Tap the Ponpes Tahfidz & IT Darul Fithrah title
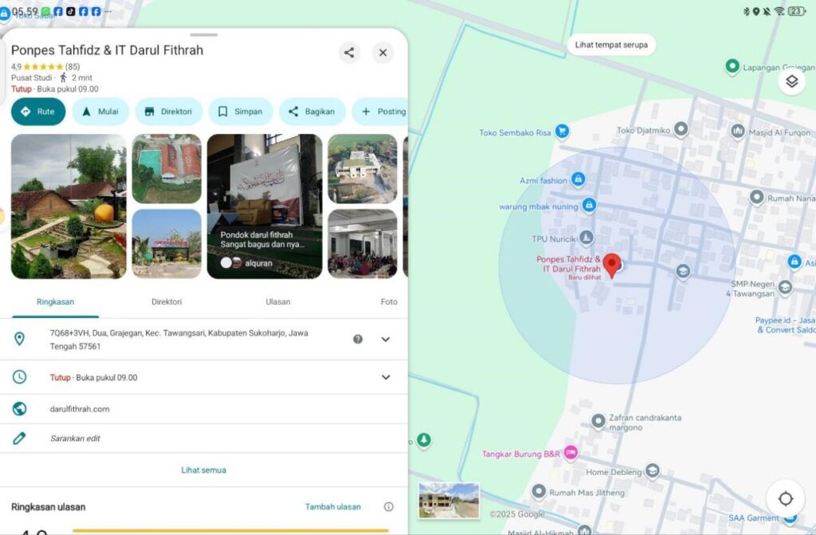 click(x=108, y=50)
